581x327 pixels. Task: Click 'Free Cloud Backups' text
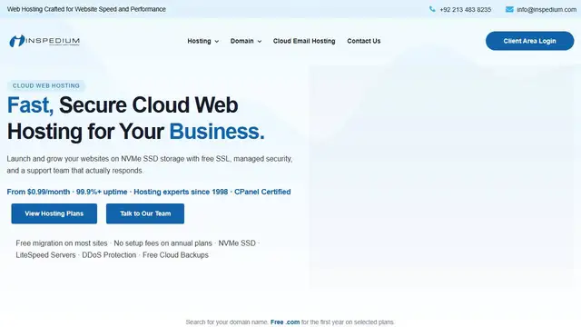pyautogui.click(x=175, y=255)
